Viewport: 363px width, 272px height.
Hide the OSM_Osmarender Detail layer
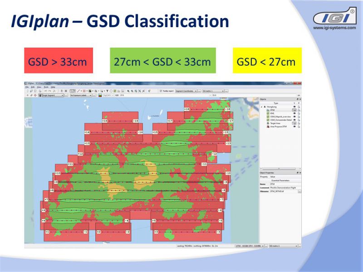(x=294, y=120)
